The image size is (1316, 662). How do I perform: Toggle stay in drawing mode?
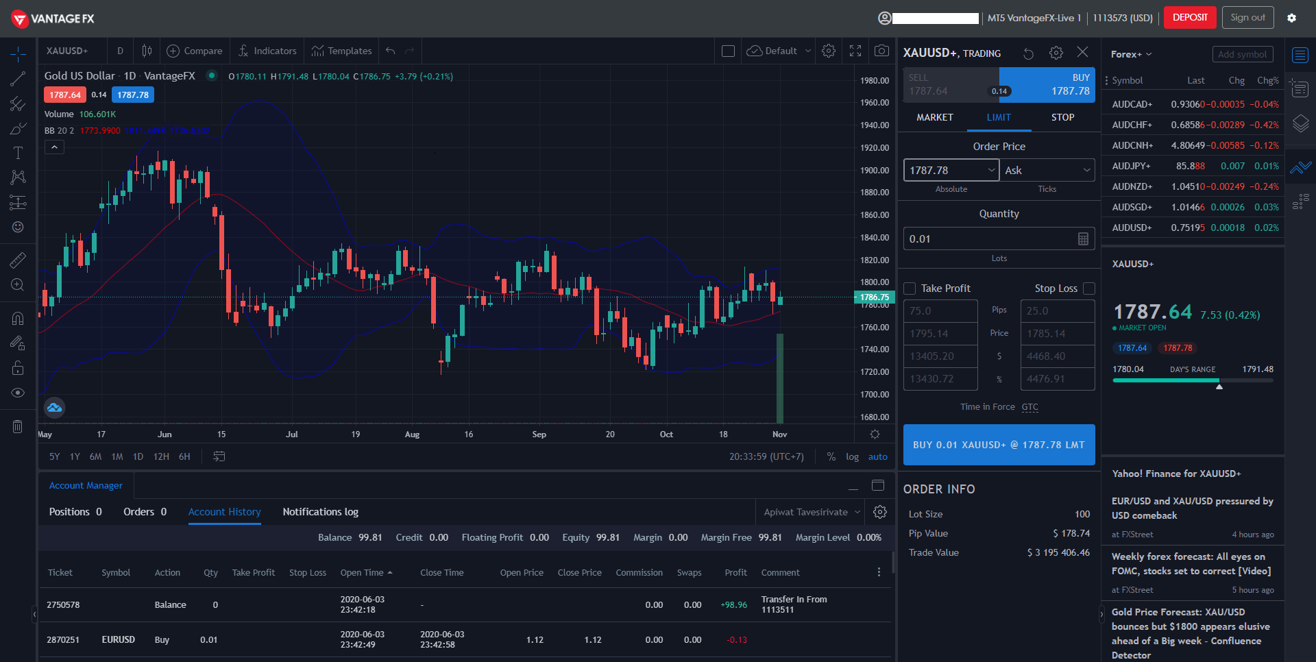pyautogui.click(x=18, y=343)
